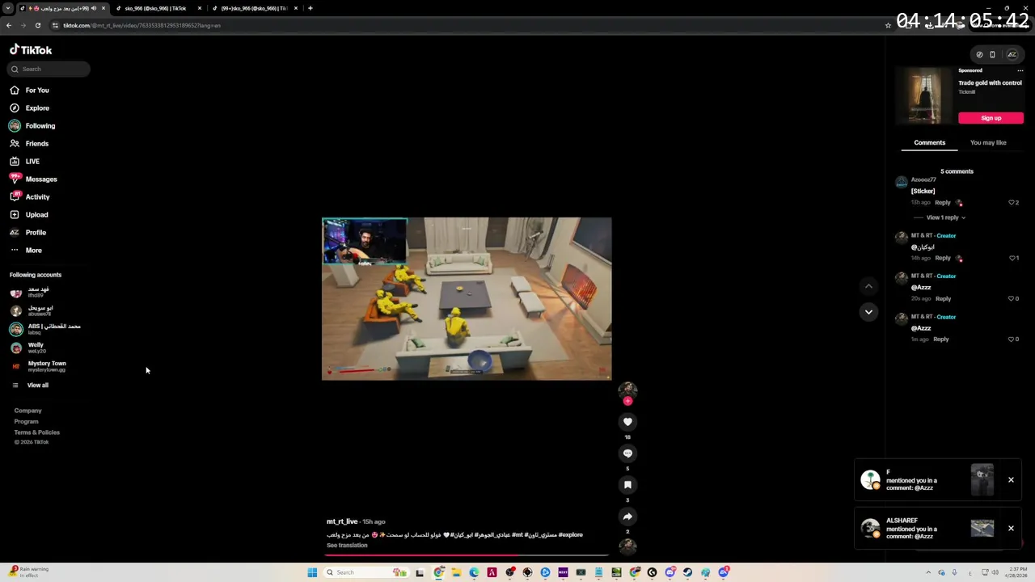The width and height of the screenshot is (1035, 582).
Task: Open the compass icon at top right
Action: [x=979, y=55]
